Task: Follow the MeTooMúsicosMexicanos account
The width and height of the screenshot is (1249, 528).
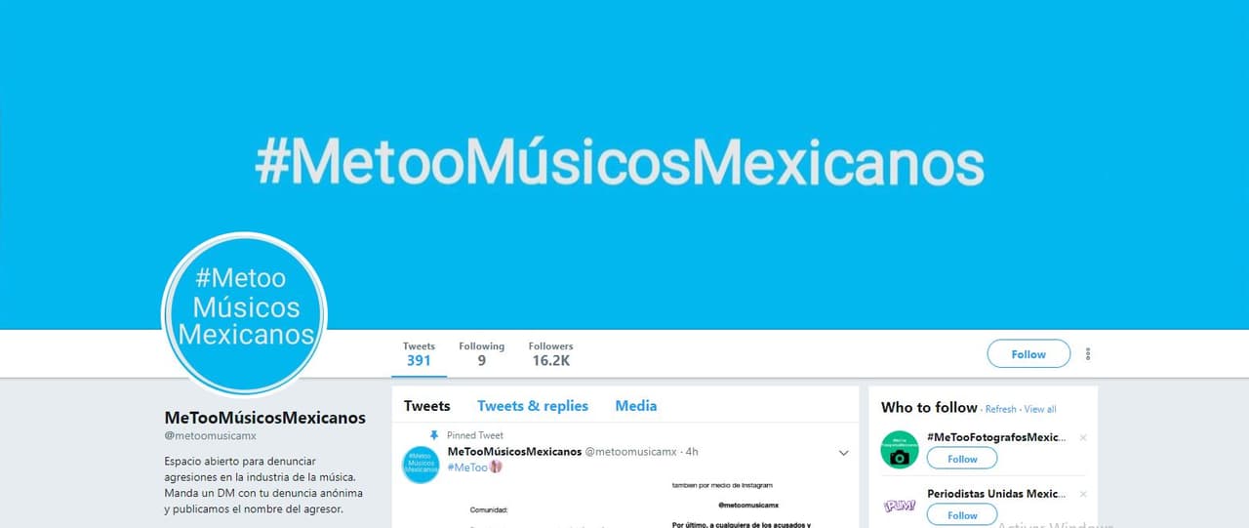Action: 1028,354
